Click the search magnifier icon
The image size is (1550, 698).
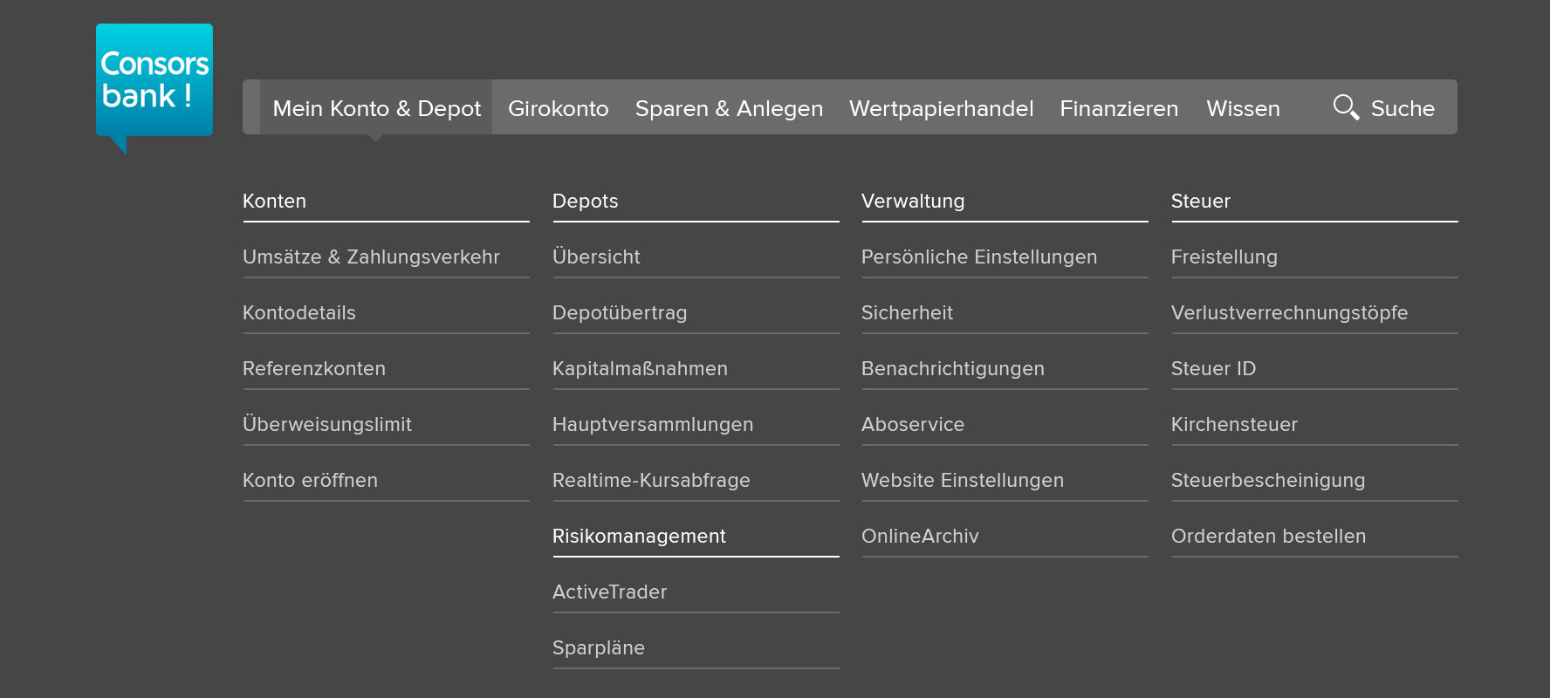point(1345,107)
